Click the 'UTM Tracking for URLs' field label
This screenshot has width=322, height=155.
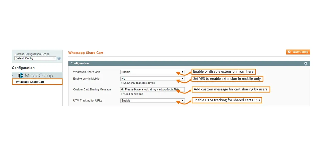tap(88, 100)
